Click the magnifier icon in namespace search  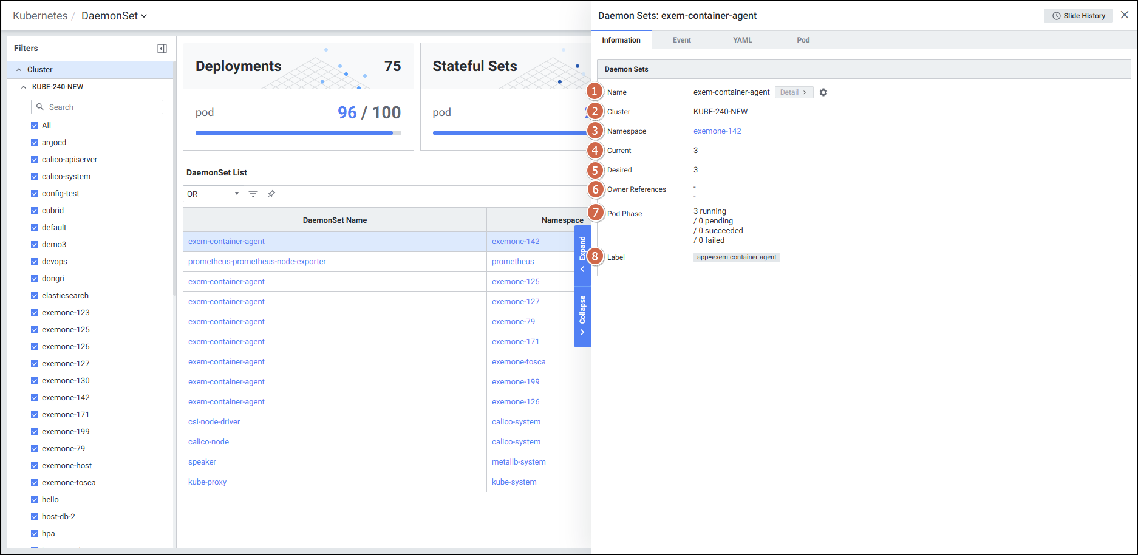tap(40, 107)
